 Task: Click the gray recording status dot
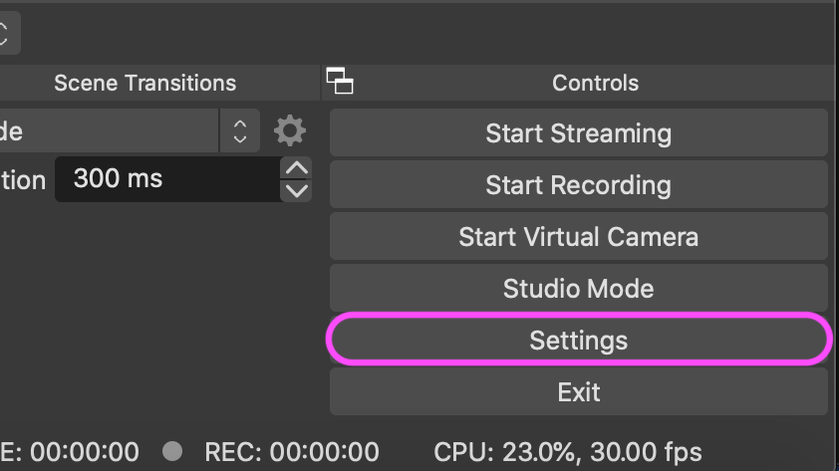172,451
